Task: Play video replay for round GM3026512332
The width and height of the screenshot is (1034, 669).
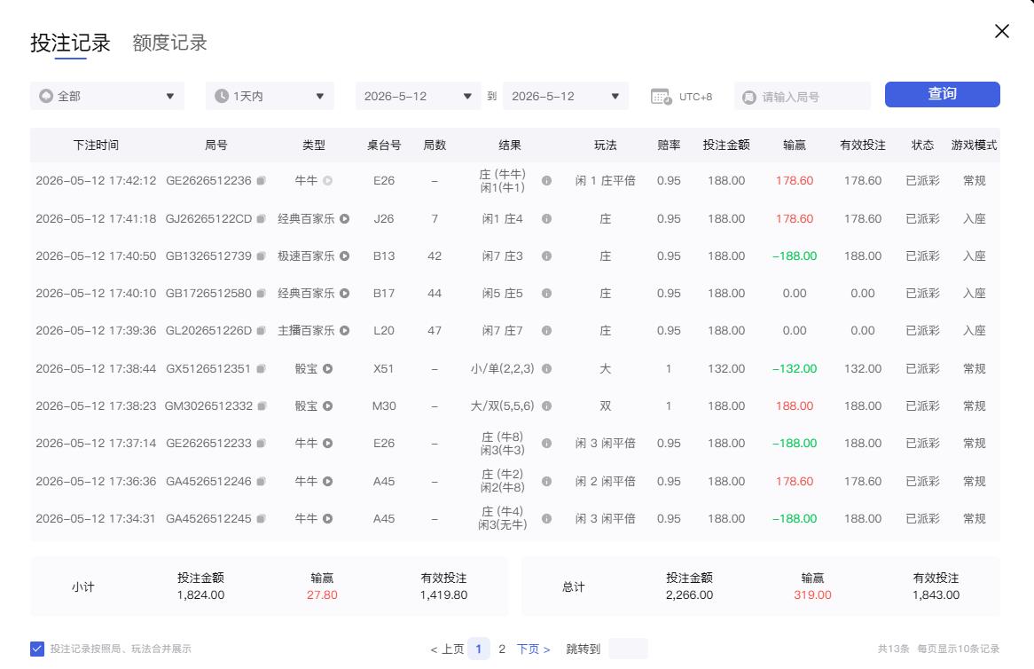Action: point(328,406)
